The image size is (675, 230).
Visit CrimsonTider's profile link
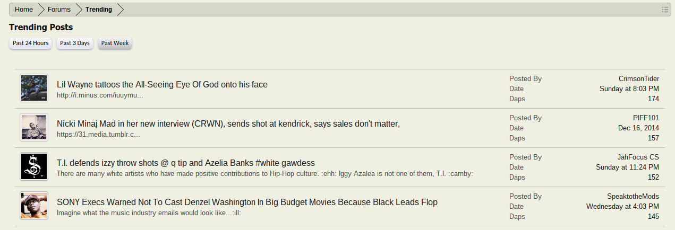(638, 79)
